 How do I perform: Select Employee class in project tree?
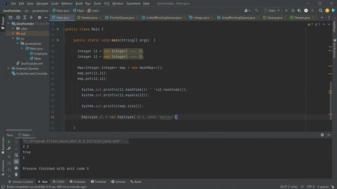(38, 54)
